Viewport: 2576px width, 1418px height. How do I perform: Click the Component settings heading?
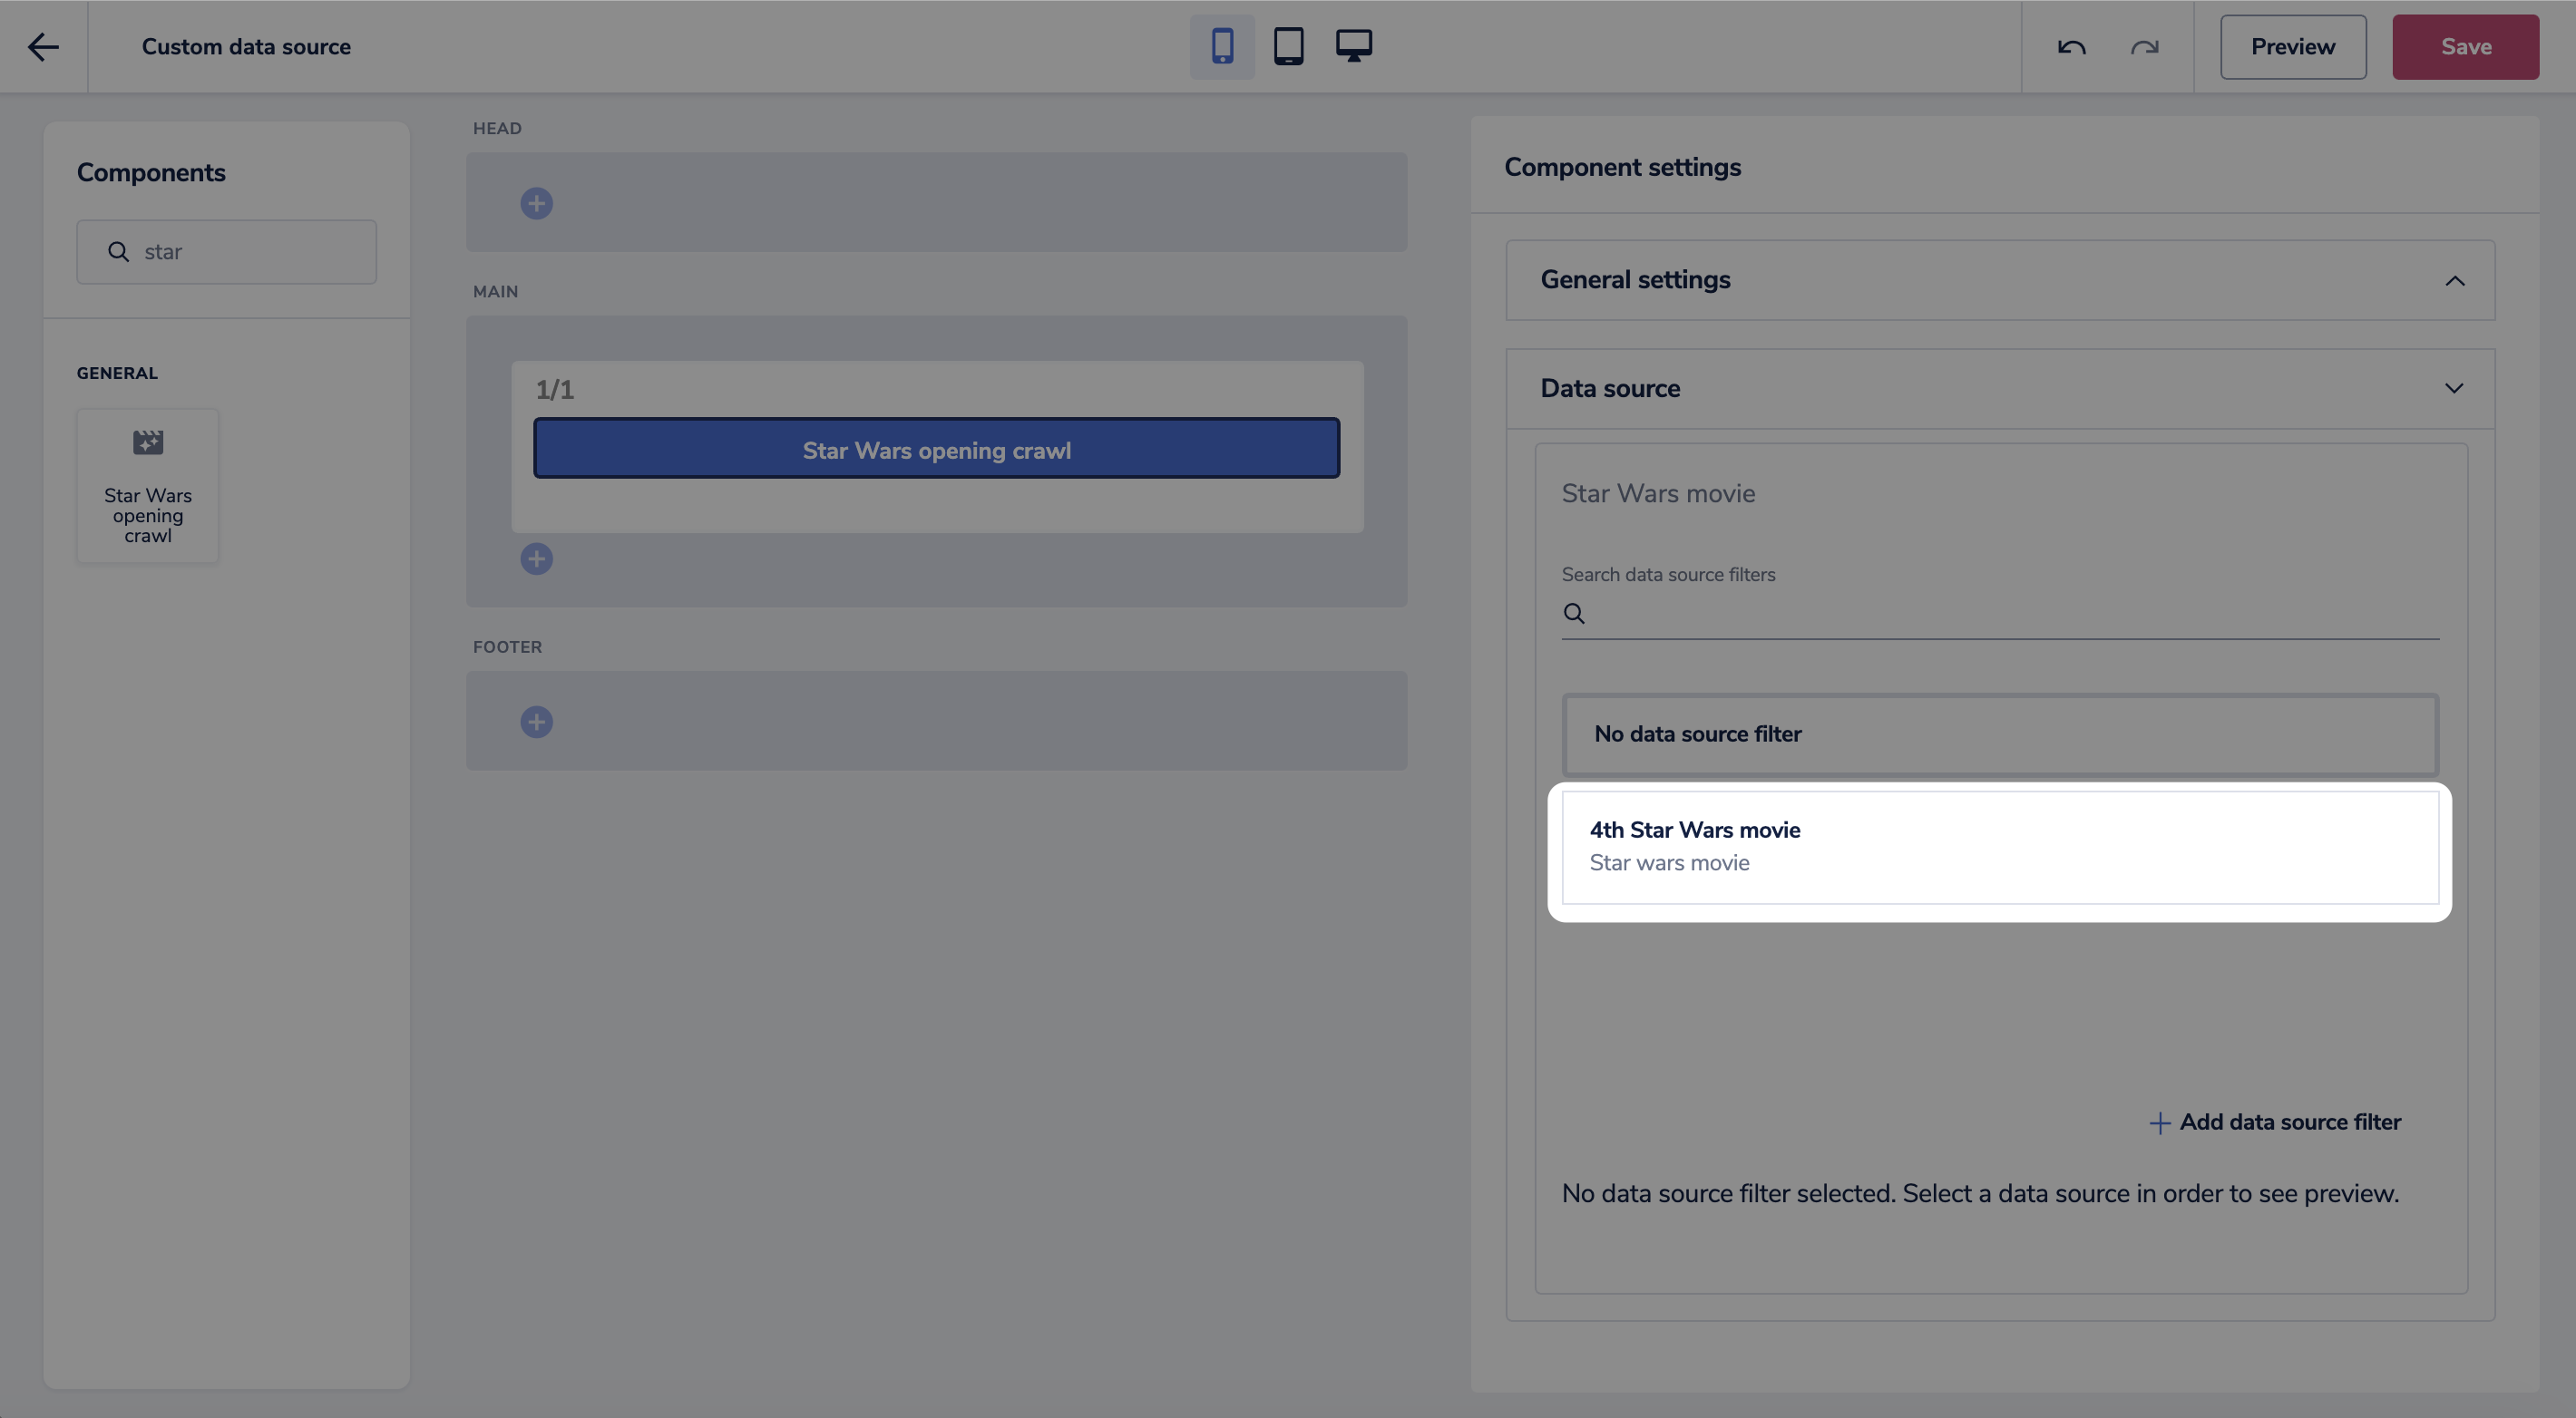pos(1622,168)
